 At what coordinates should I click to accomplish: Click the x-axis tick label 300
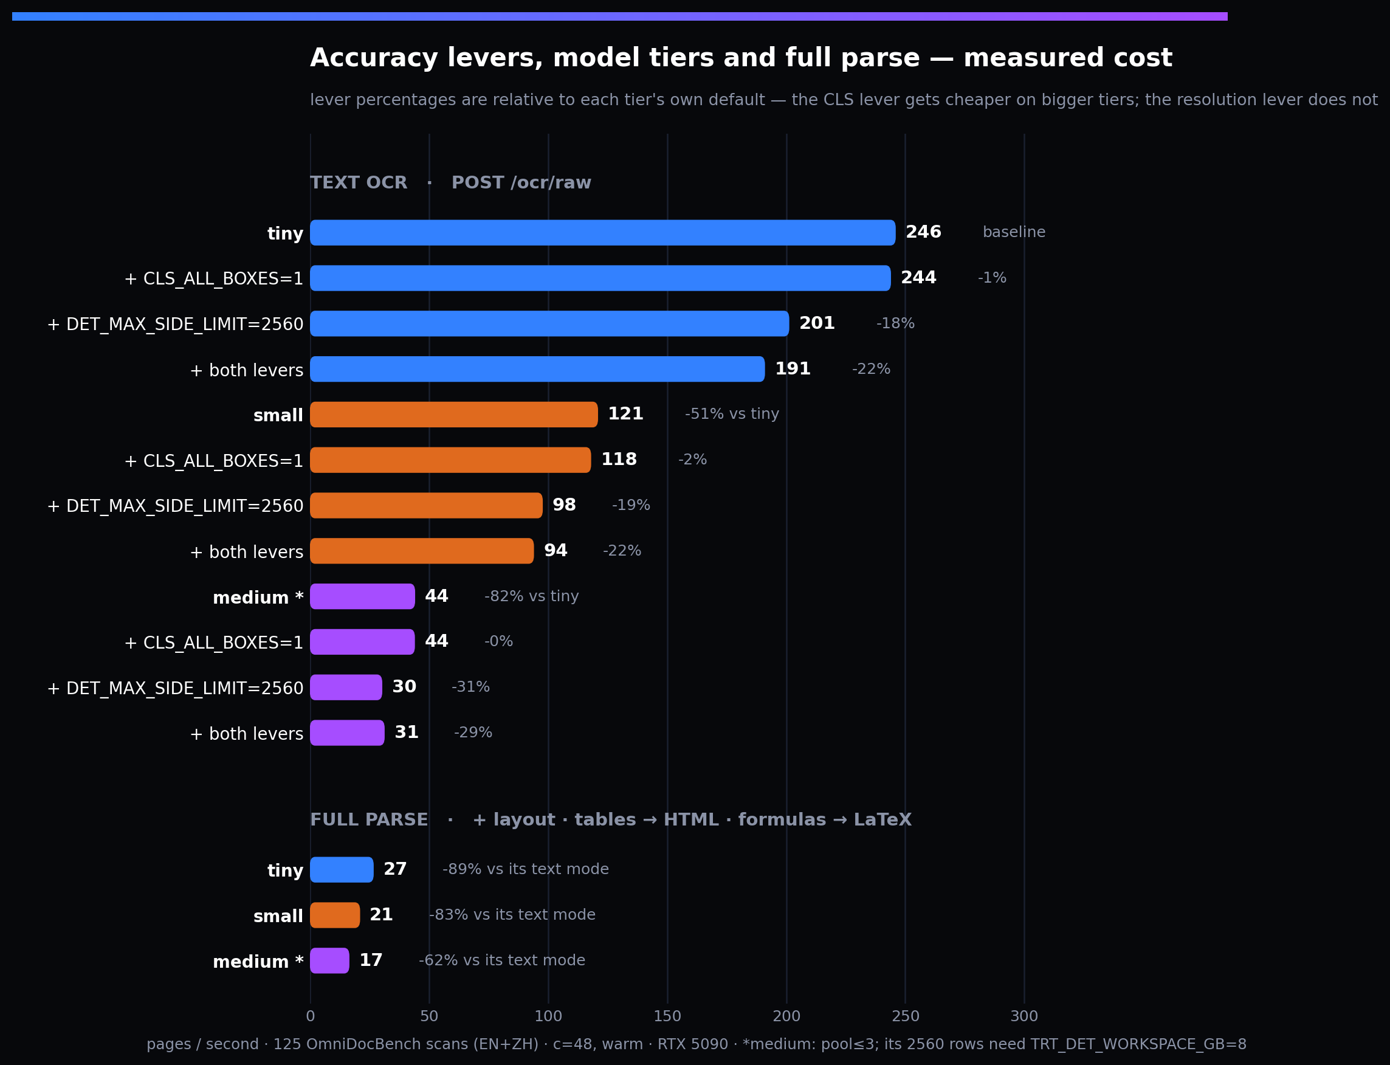click(1024, 1017)
